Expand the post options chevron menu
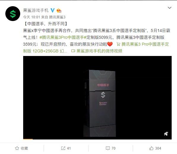The height and width of the screenshot is (154, 177). (170, 8)
